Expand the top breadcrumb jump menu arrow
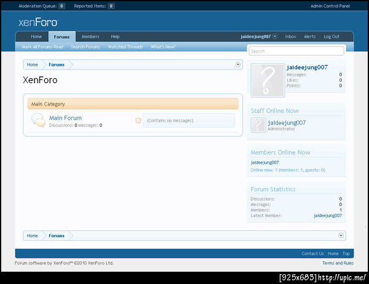Screen dimensions: 369x284 click(238, 65)
